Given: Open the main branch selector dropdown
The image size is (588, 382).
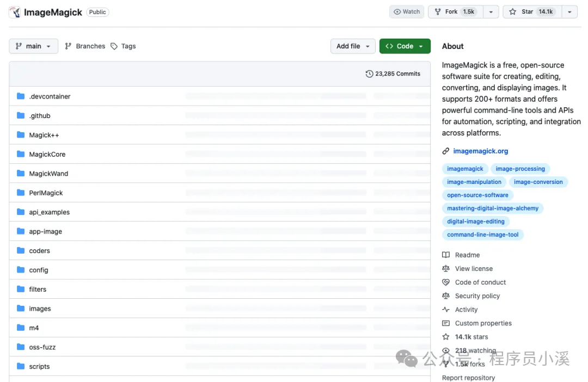Looking at the screenshot, I should click(x=33, y=46).
